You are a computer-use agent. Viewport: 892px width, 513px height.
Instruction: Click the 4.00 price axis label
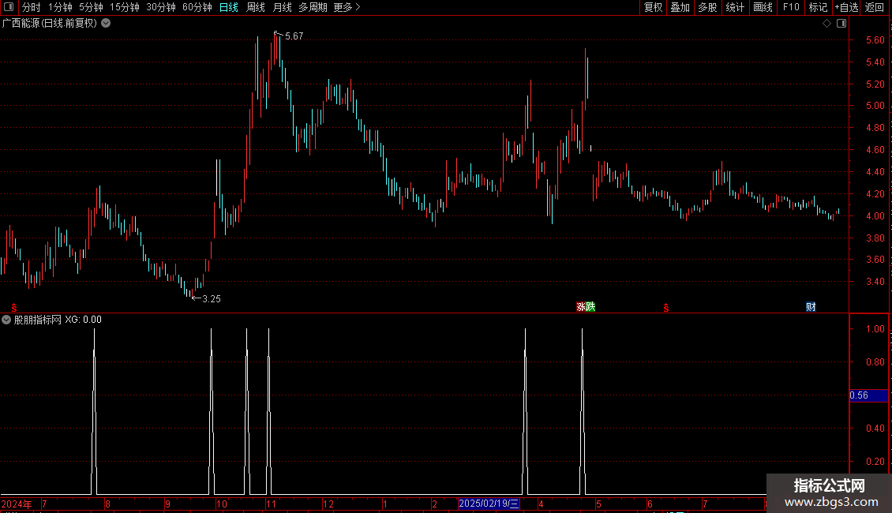pos(875,215)
